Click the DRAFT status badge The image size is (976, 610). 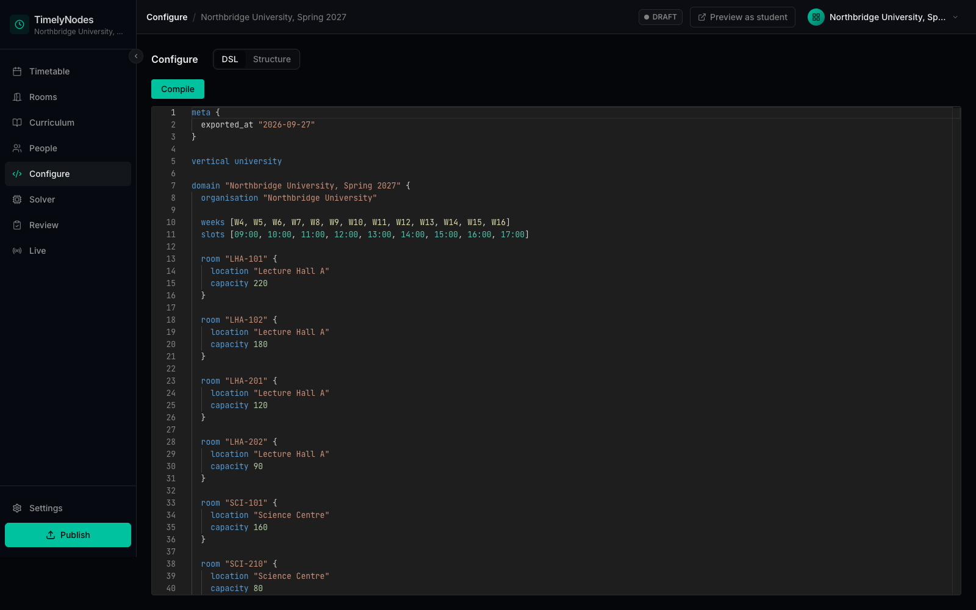pyautogui.click(x=660, y=17)
